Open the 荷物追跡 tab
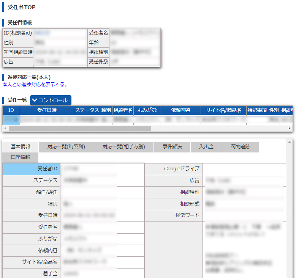296x278 pixels. pos(241,147)
